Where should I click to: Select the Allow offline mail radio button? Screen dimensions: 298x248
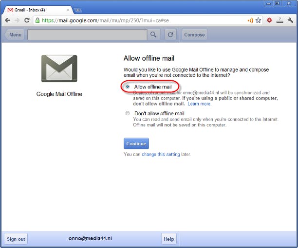click(x=128, y=87)
